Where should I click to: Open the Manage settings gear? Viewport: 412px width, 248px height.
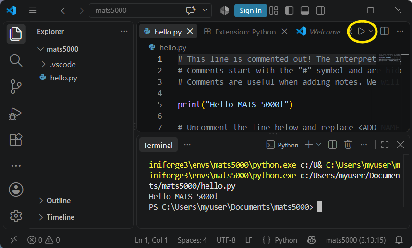tap(16, 216)
